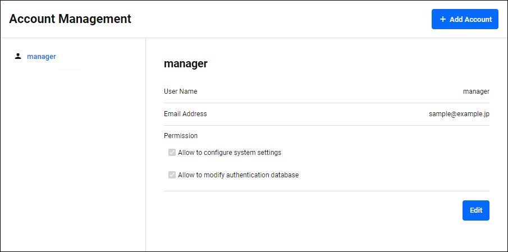Click the separator line above the Edit button

(x=327, y=191)
